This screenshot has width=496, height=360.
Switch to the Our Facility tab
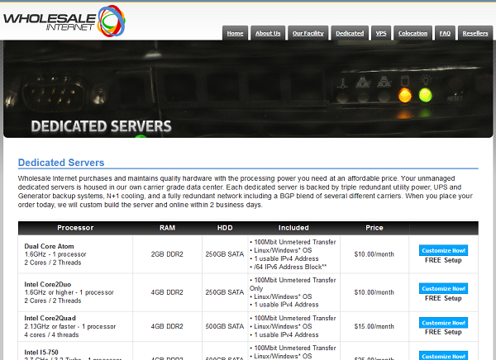308,33
